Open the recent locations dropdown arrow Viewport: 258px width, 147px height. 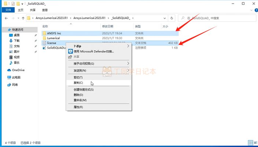click(x=18, y=18)
